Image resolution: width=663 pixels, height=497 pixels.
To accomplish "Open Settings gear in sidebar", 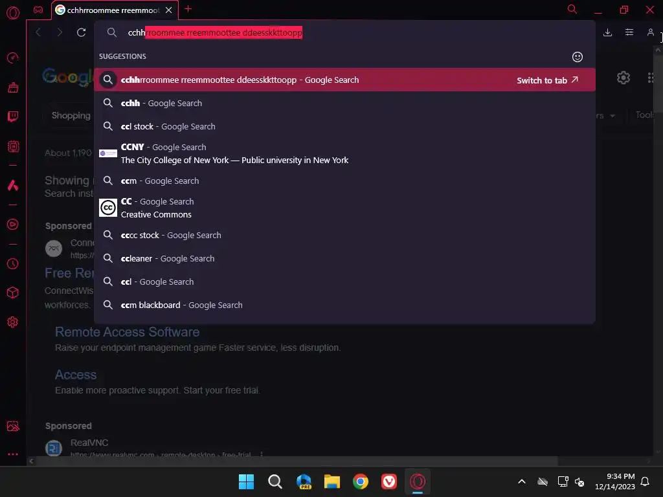I will click(x=13, y=322).
